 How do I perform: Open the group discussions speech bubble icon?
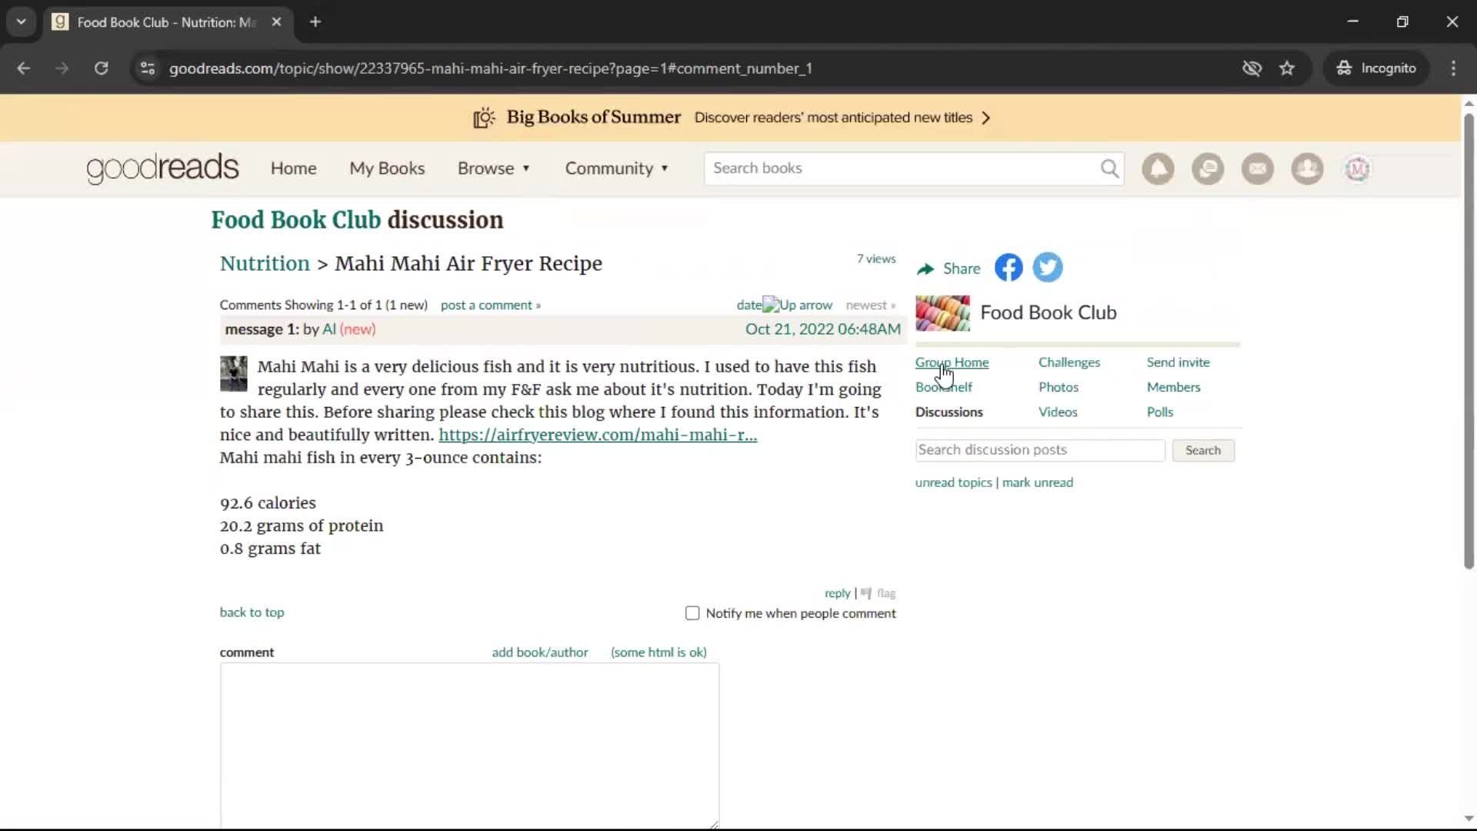[x=1208, y=169]
